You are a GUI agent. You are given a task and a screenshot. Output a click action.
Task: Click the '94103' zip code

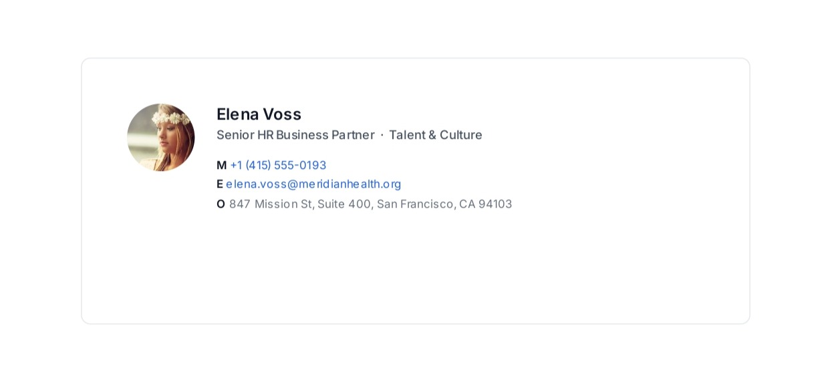tap(495, 204)
